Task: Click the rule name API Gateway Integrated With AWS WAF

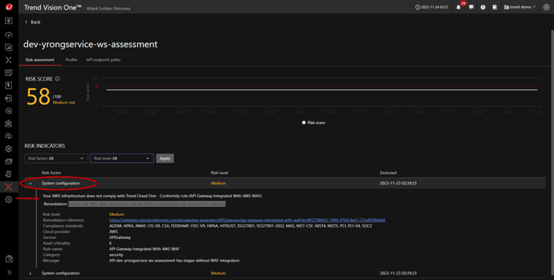Action: click(x=144, y=249)
